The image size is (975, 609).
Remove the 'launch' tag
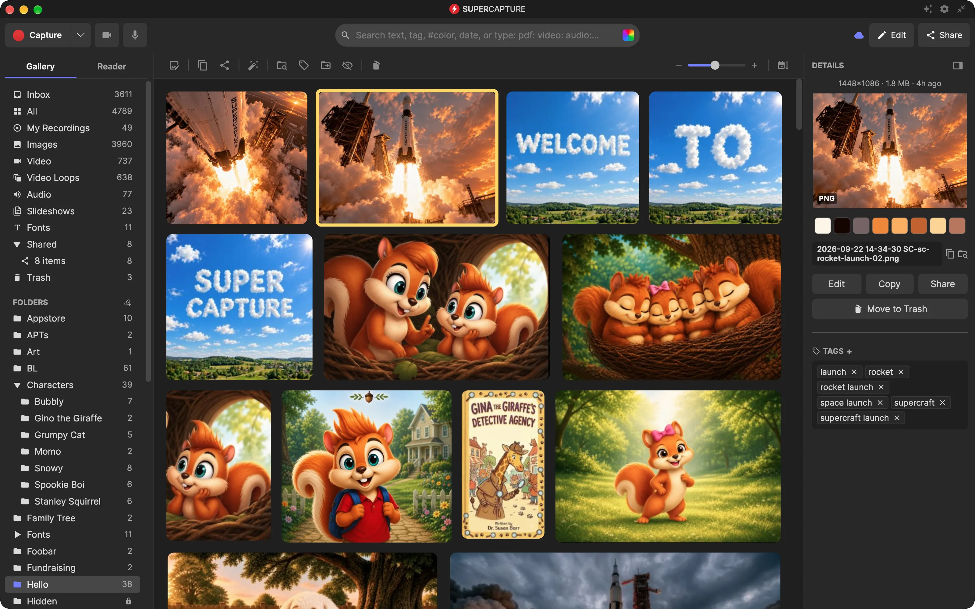(854, 372)
